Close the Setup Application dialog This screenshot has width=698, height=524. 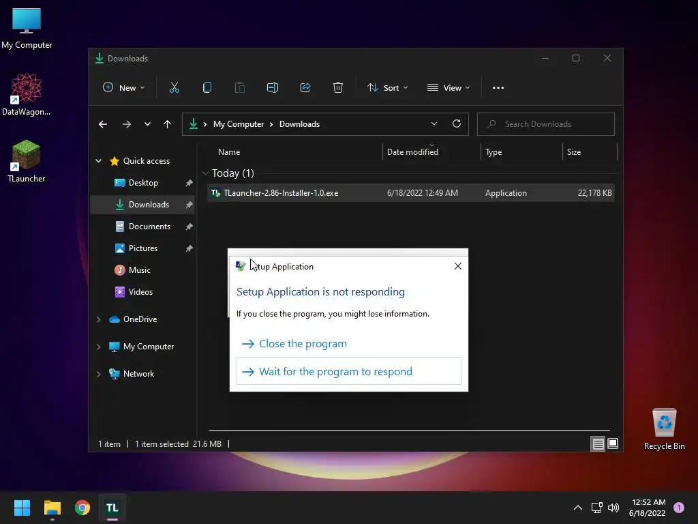coord(457,266)
